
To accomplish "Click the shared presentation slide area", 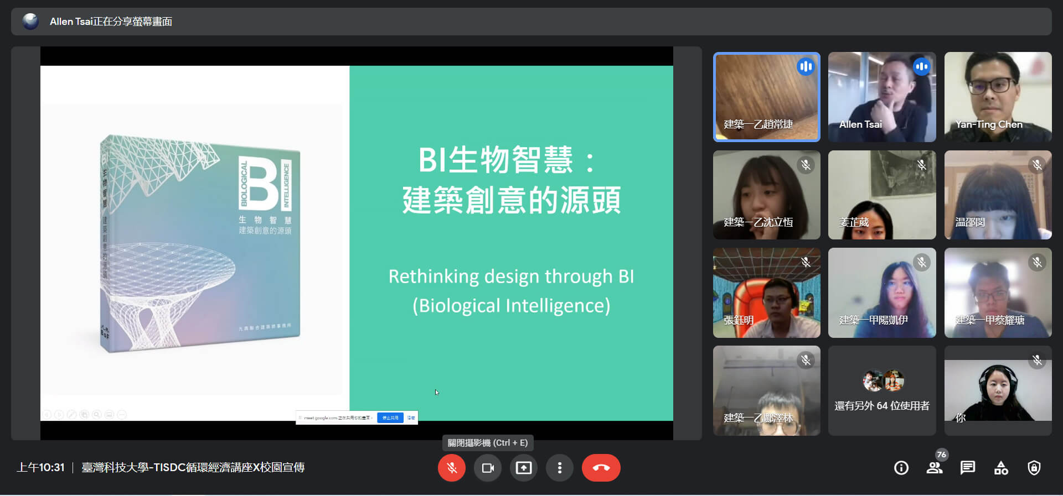I will coord(357,243).
